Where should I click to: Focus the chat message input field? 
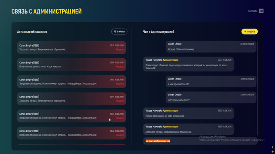click(x=201, y=141)
